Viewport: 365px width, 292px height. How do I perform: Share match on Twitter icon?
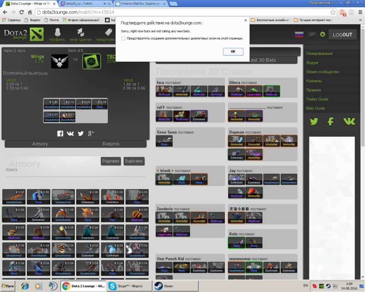81,133
